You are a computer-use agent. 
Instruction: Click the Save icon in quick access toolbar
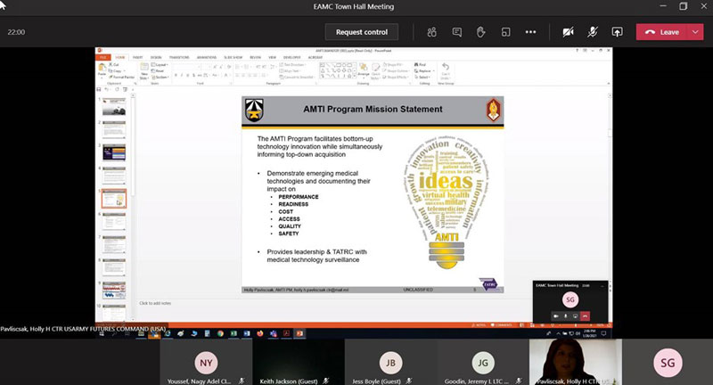(x=99, y=89)
